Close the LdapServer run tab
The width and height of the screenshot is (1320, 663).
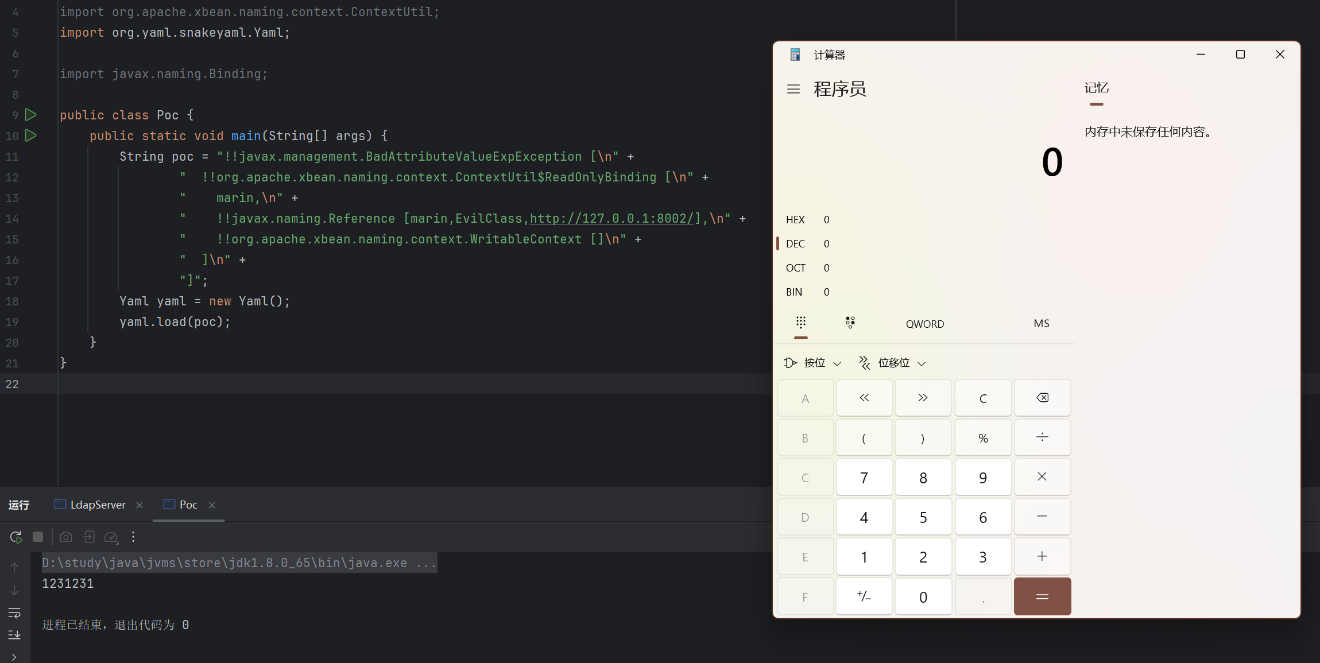pyautogui.click(x=140, y=505)
